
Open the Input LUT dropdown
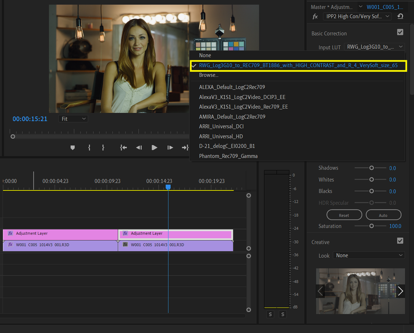tap(375, 47)
